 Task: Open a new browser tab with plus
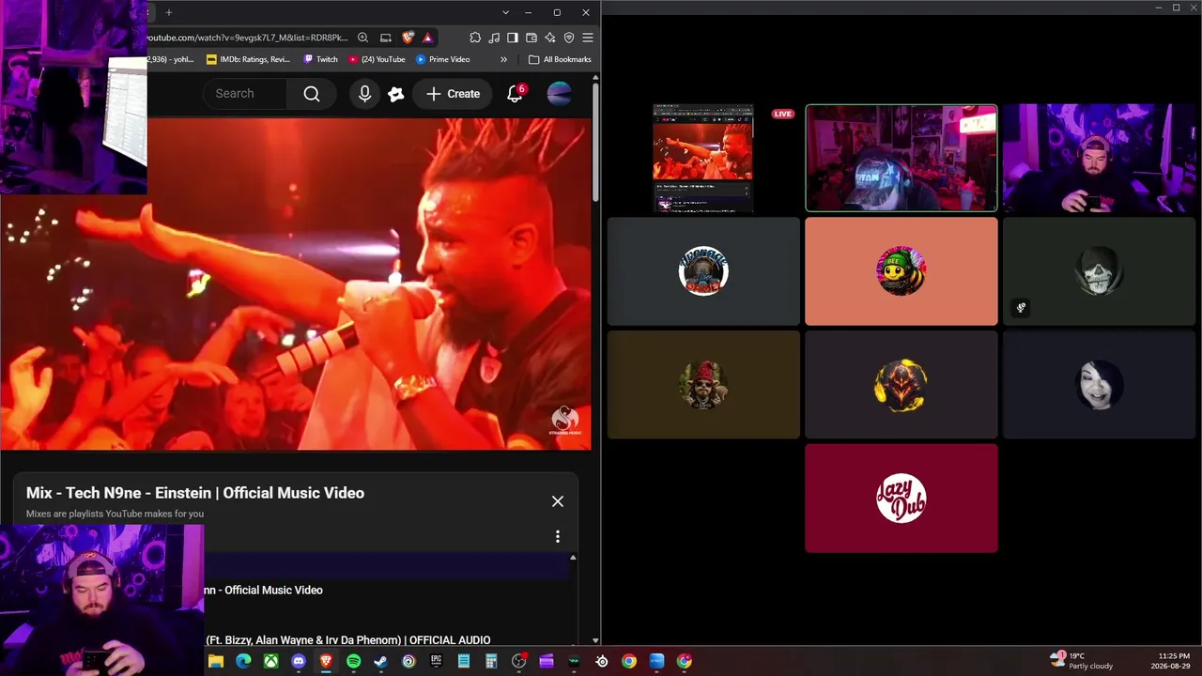[x=169, y=12]
